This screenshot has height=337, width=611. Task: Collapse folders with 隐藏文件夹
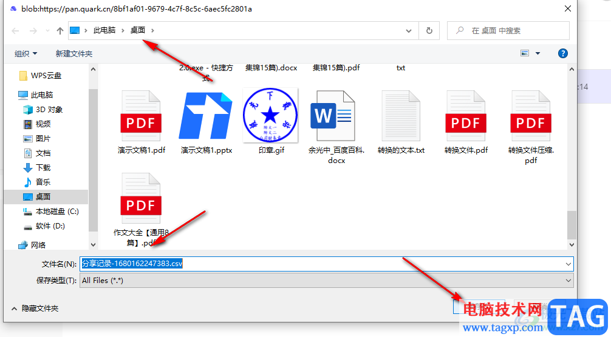tap(35, 309)
